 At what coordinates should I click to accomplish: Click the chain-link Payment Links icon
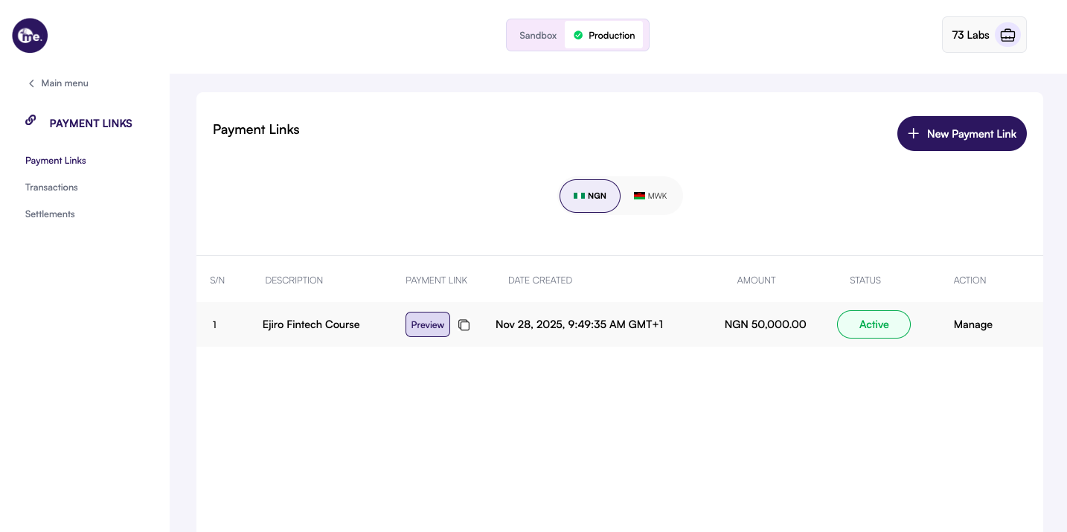[x=31, y=120]
